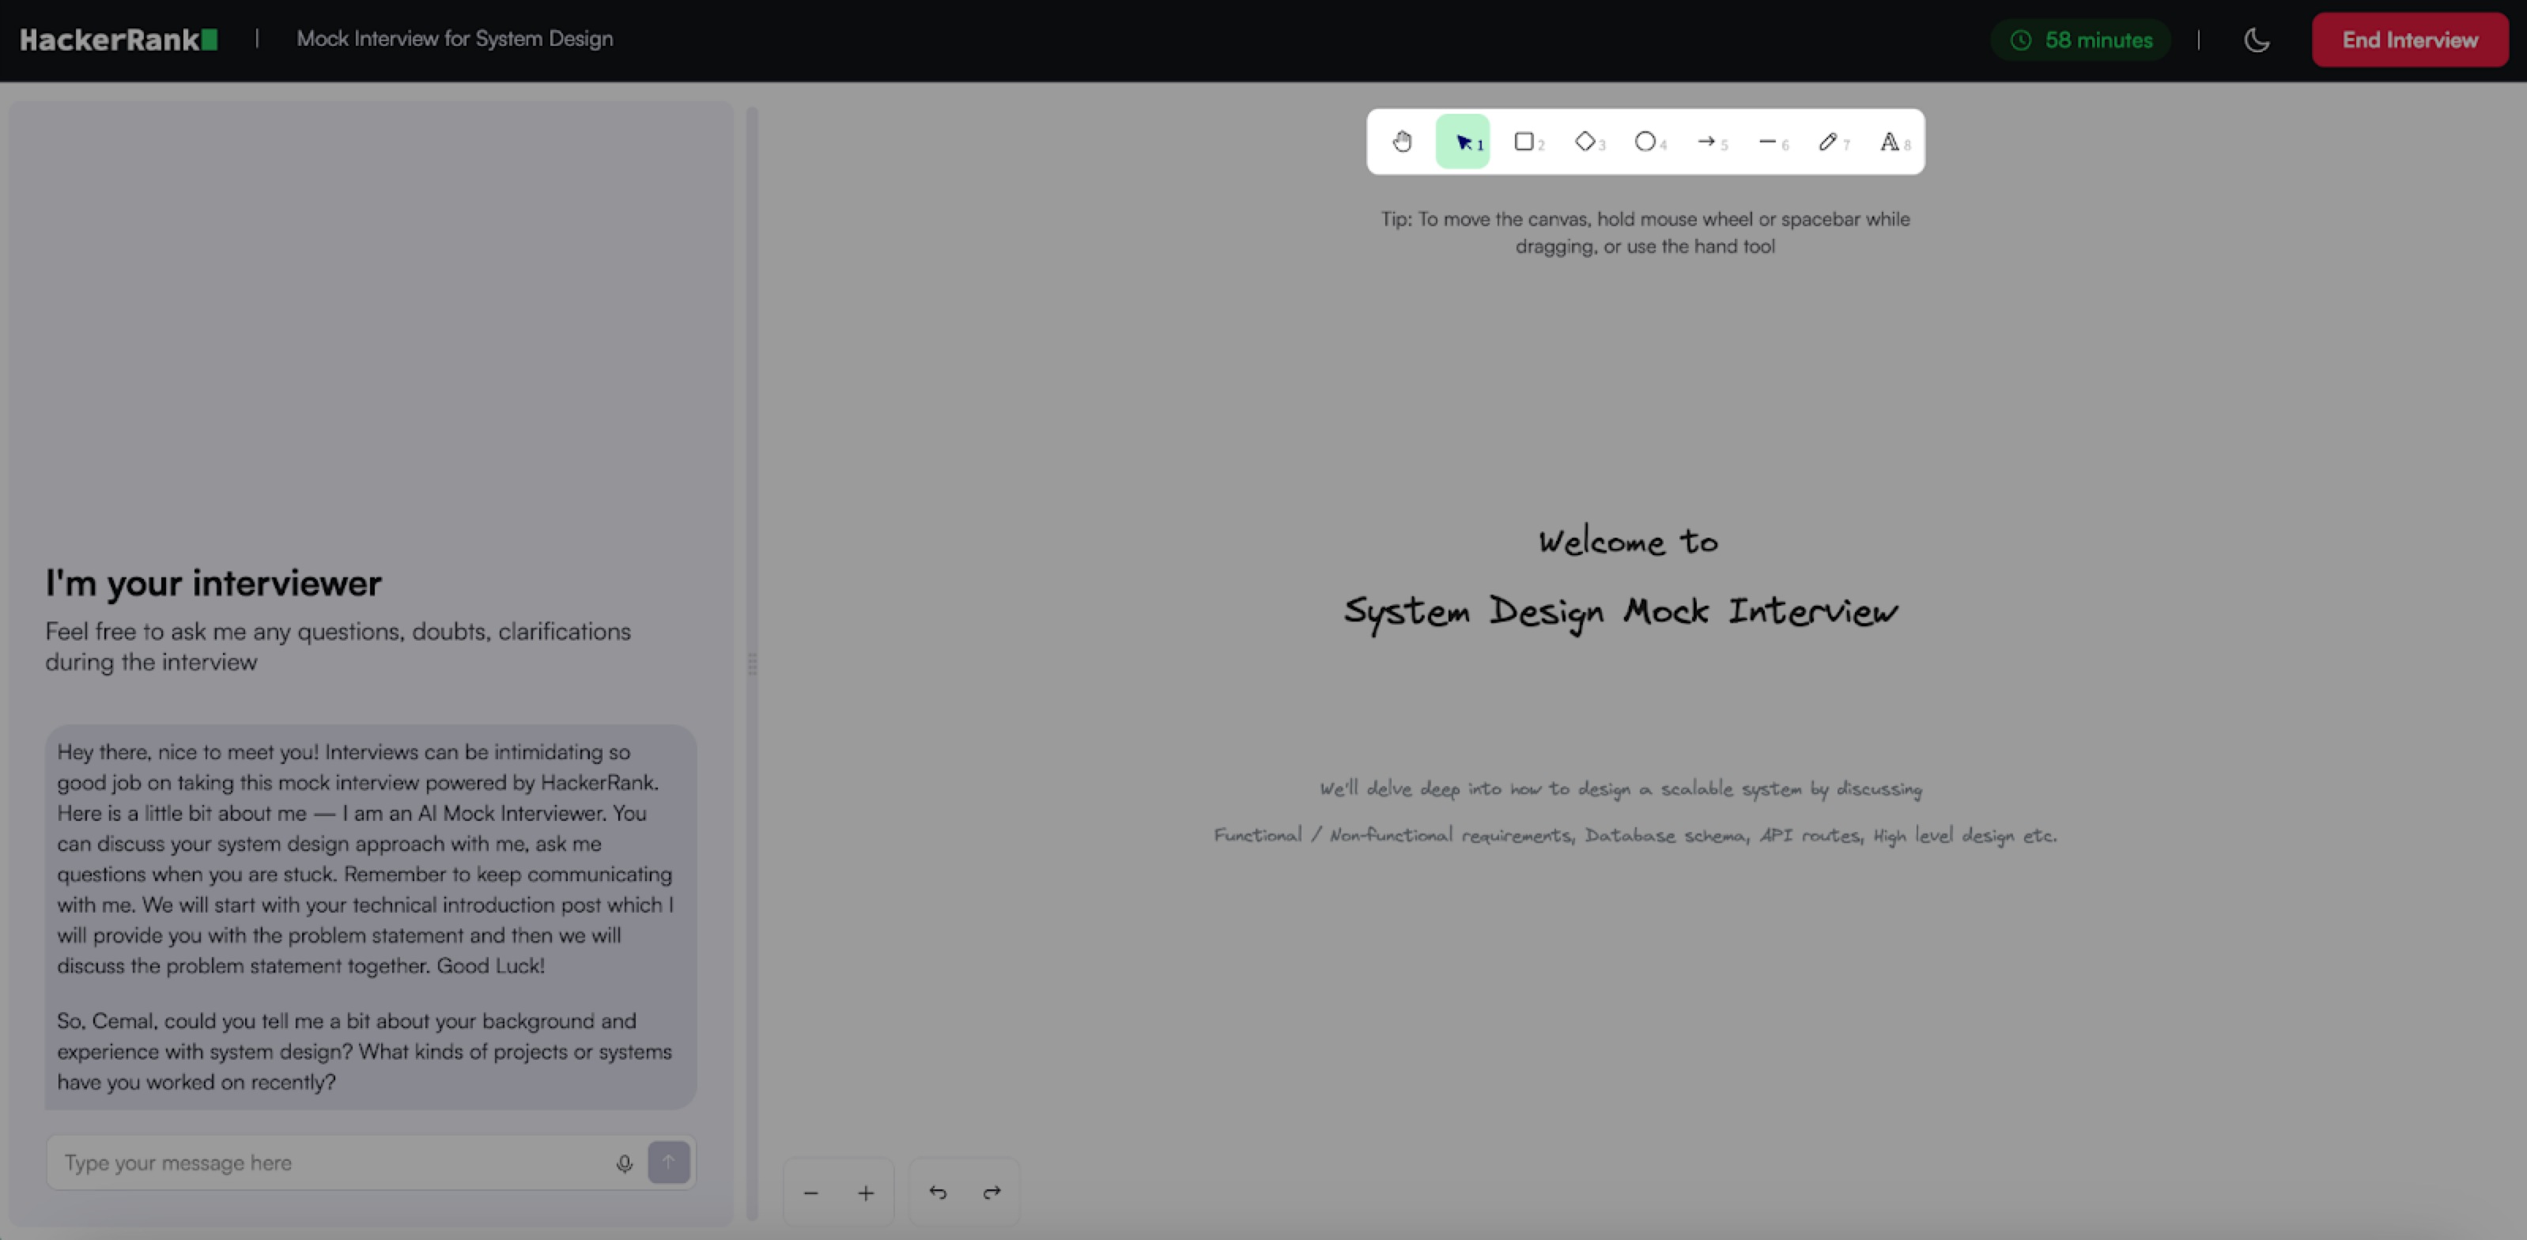Toggle dark mode with moon icon
The image size is (2527, 1240).
click(x=2257, y=40)
